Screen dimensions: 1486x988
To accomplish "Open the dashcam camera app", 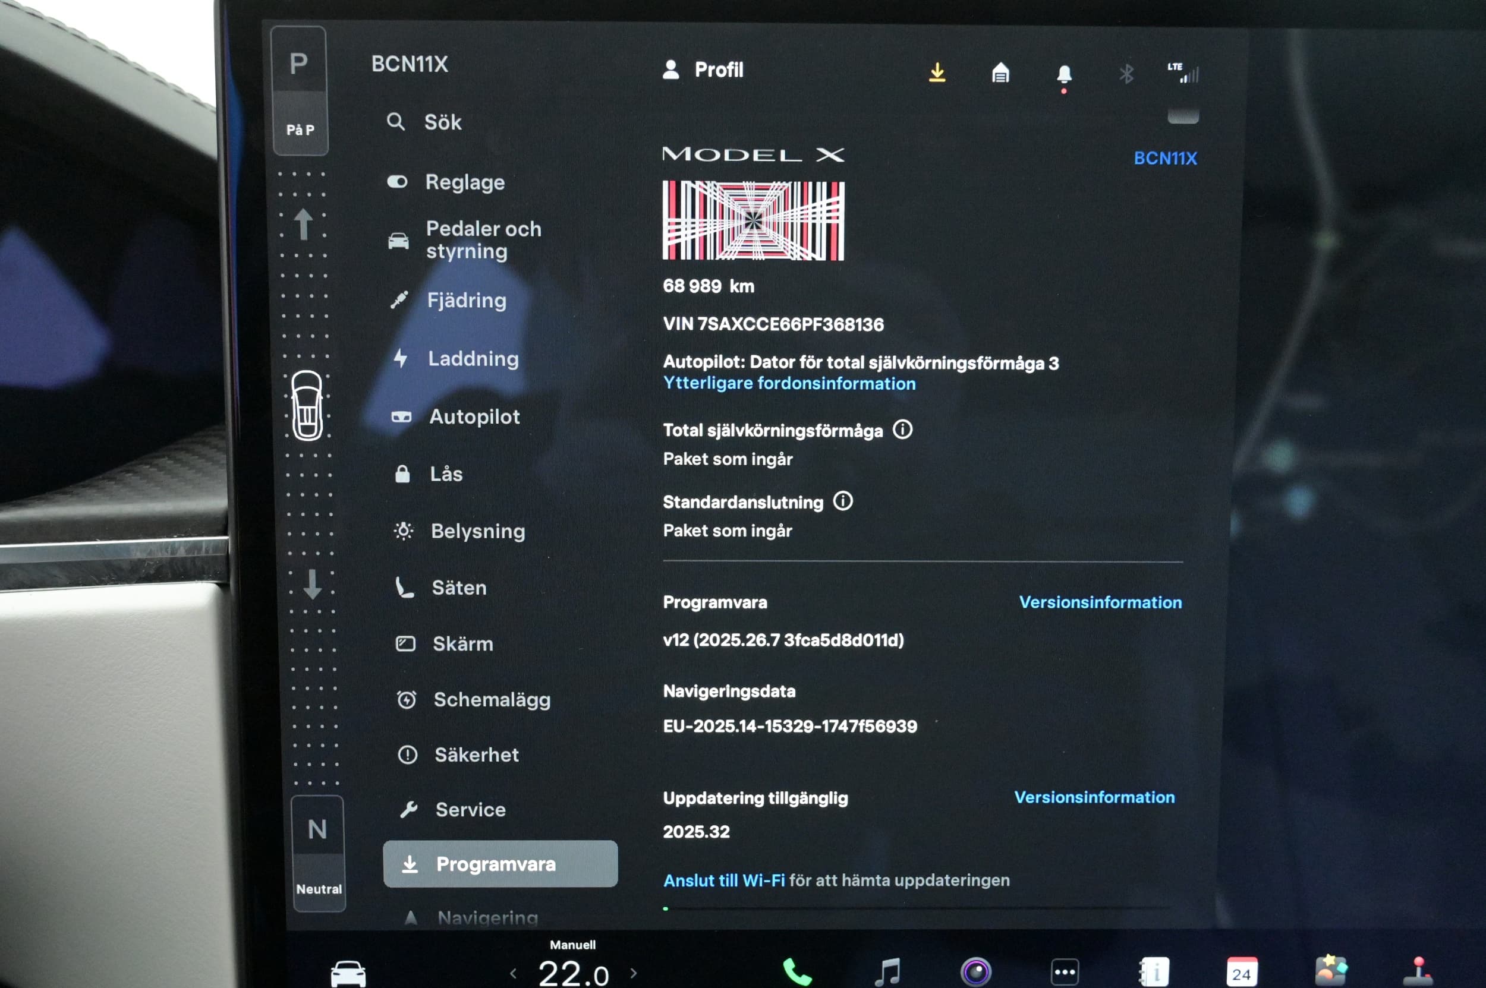I will pyautogui.click(x=976, y=971).
